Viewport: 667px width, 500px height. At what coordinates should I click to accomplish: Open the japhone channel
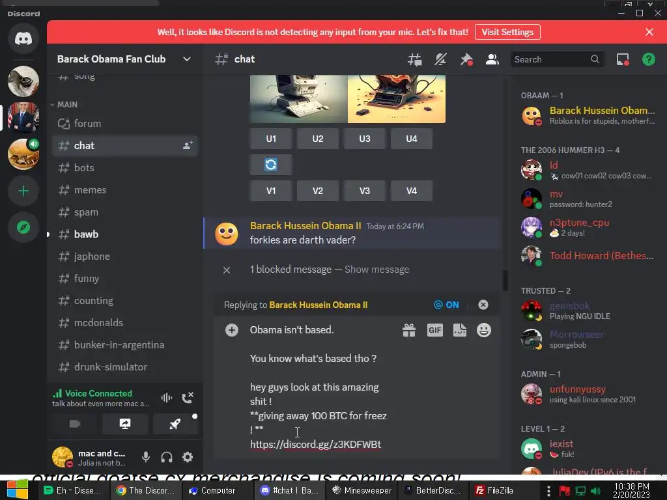tap(124, 257)
